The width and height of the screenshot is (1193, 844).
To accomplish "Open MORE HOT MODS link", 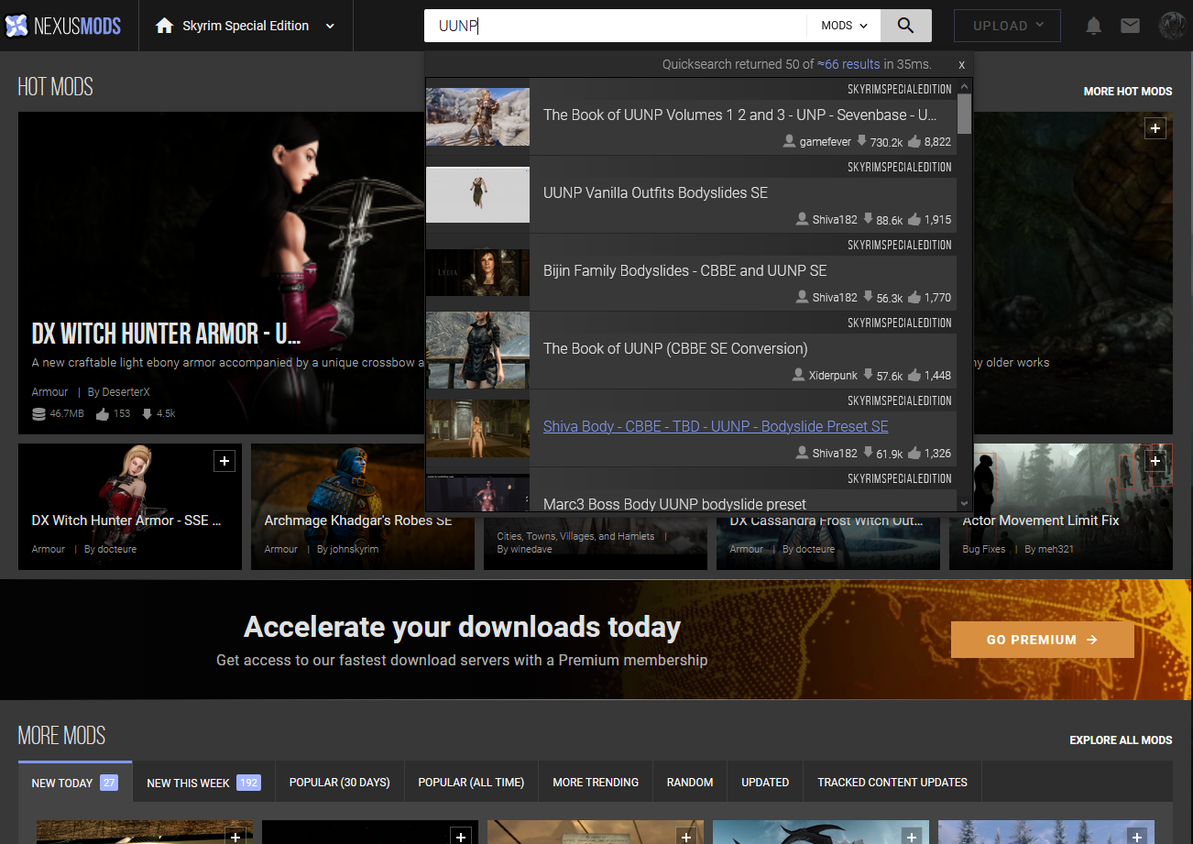I will click(1128, 92).
